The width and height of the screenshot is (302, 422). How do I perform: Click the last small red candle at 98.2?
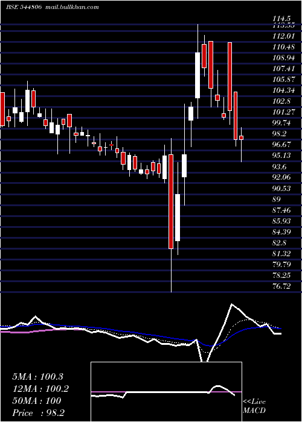click(x=242, y=137)
